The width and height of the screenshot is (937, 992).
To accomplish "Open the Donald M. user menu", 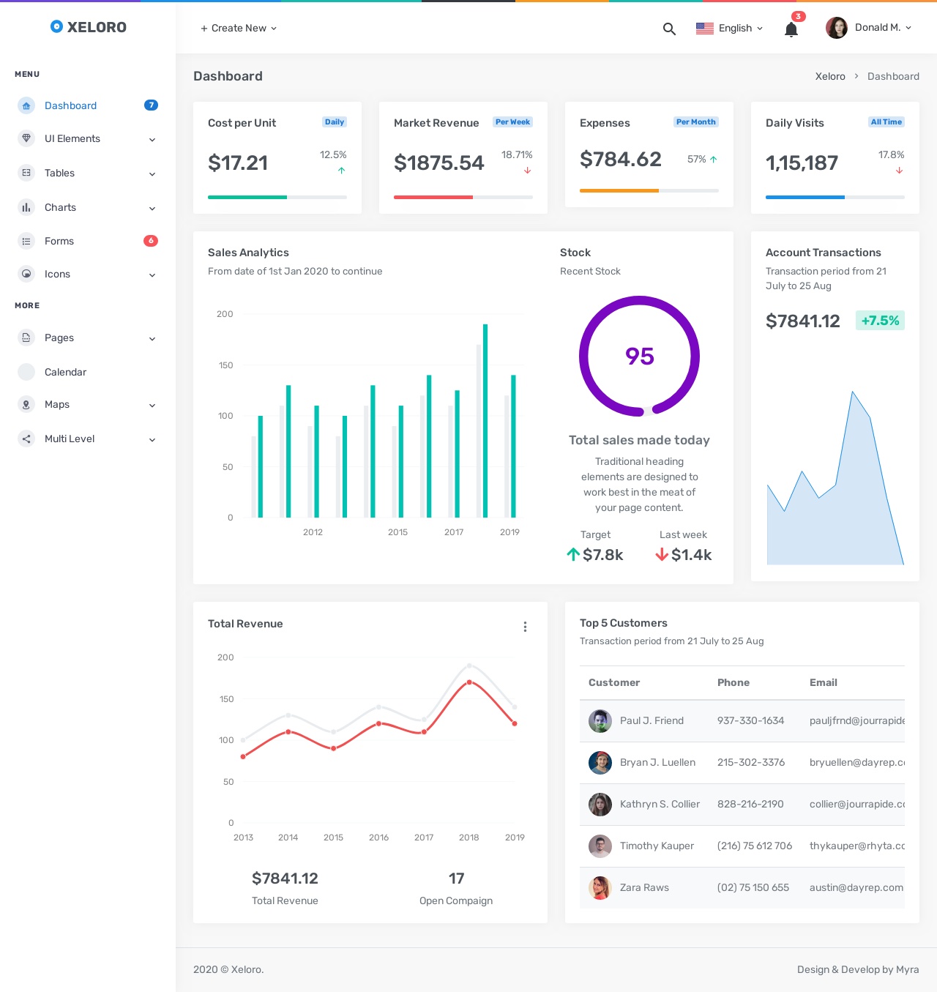I will click(x=869, y=28).
